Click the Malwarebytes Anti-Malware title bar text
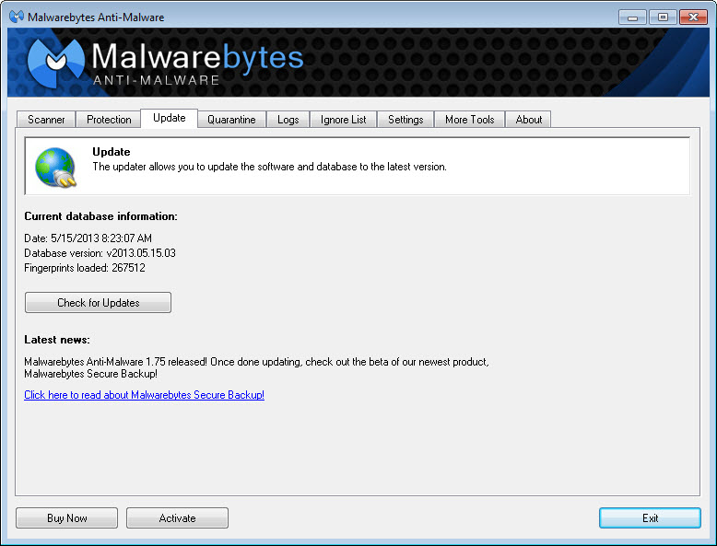The image size is (717, 546). coord(96,17)
